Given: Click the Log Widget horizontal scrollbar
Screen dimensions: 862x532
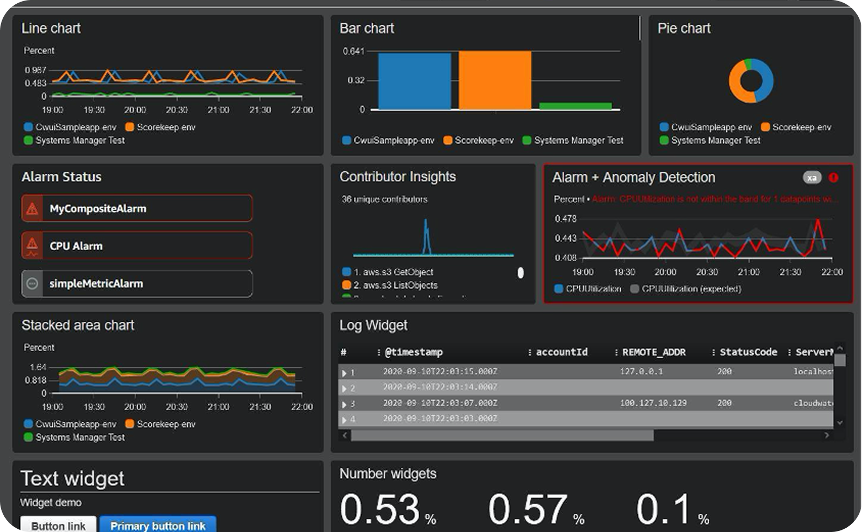Looking at the screenshot, I should coord(501,435).
